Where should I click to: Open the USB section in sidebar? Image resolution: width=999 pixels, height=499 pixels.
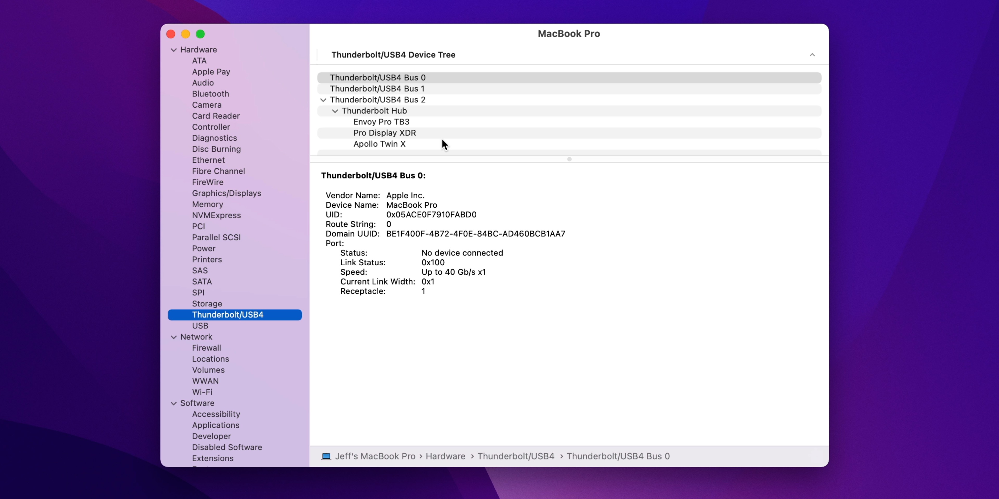tap(200, 326)
